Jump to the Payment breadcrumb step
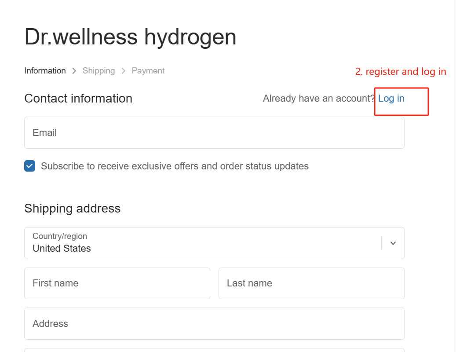Screen dimensions: 456x352 point(148,71)
